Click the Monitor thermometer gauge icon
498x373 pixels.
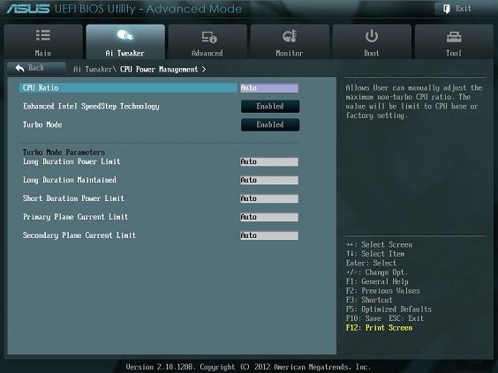290,36
